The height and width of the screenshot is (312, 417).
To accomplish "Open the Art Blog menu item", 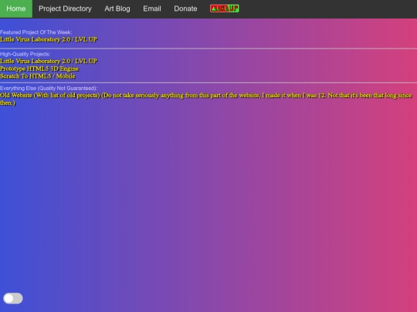I will coord(117,8).
